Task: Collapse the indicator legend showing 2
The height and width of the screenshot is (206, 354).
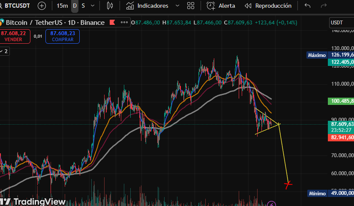Action: (x=4, y=51)
